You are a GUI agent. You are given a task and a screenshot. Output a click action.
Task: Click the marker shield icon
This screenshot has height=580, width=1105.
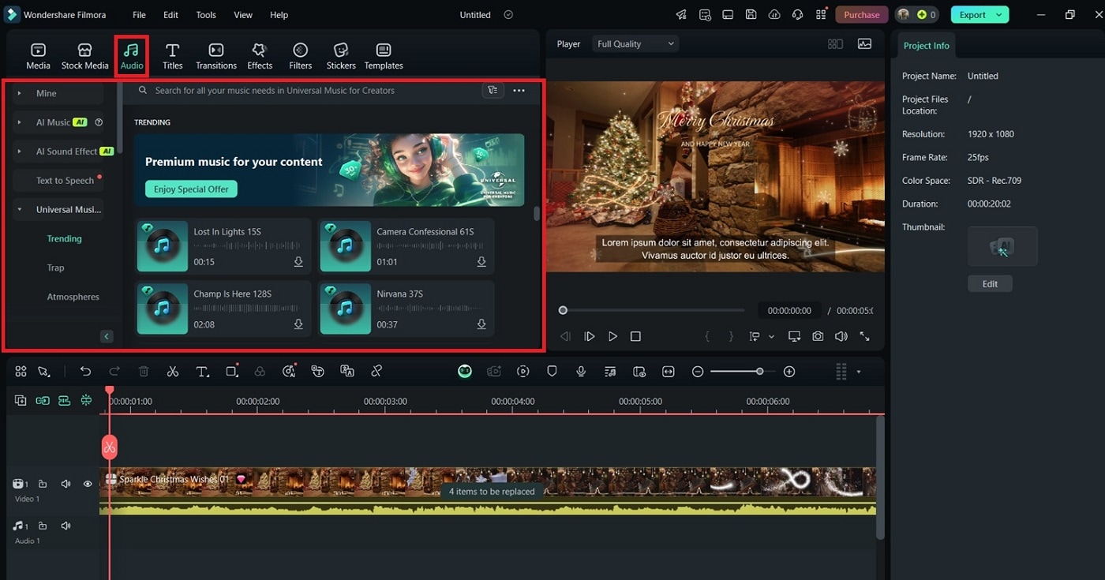click(x=552, y=372)
